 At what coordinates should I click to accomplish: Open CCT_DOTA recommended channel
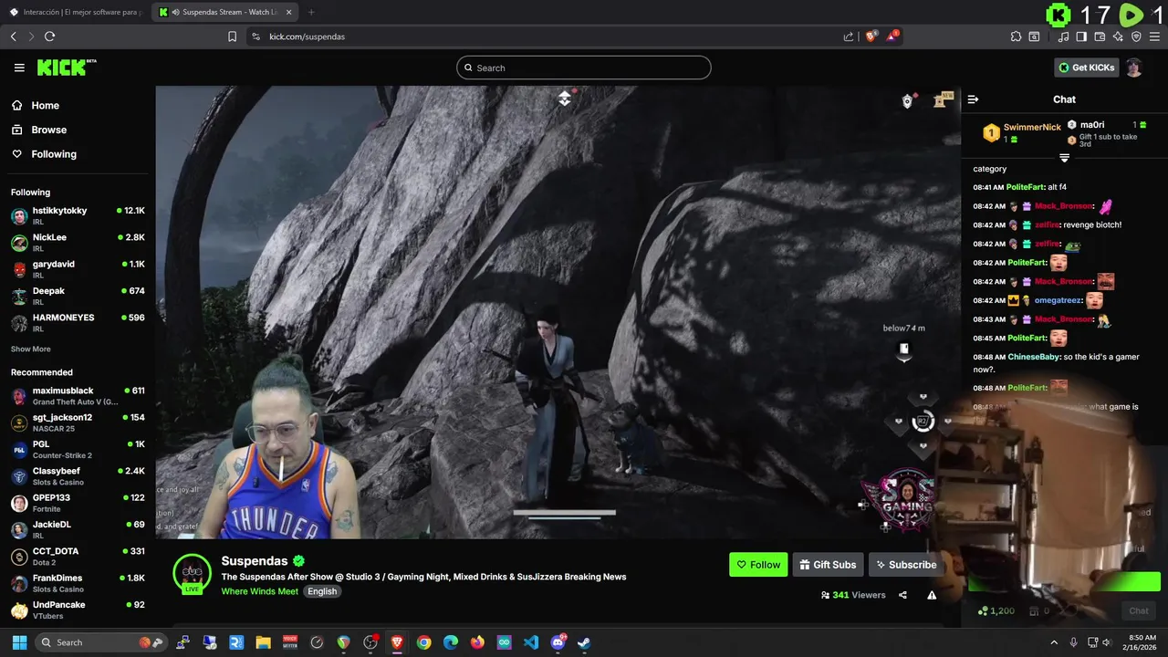(78, 557)
